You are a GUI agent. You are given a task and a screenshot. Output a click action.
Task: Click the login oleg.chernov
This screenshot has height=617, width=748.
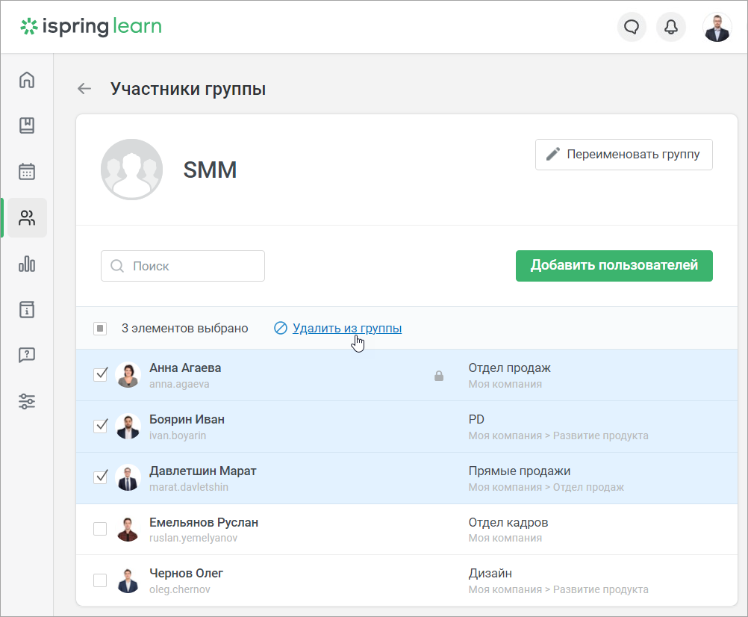tap(180, 589)
